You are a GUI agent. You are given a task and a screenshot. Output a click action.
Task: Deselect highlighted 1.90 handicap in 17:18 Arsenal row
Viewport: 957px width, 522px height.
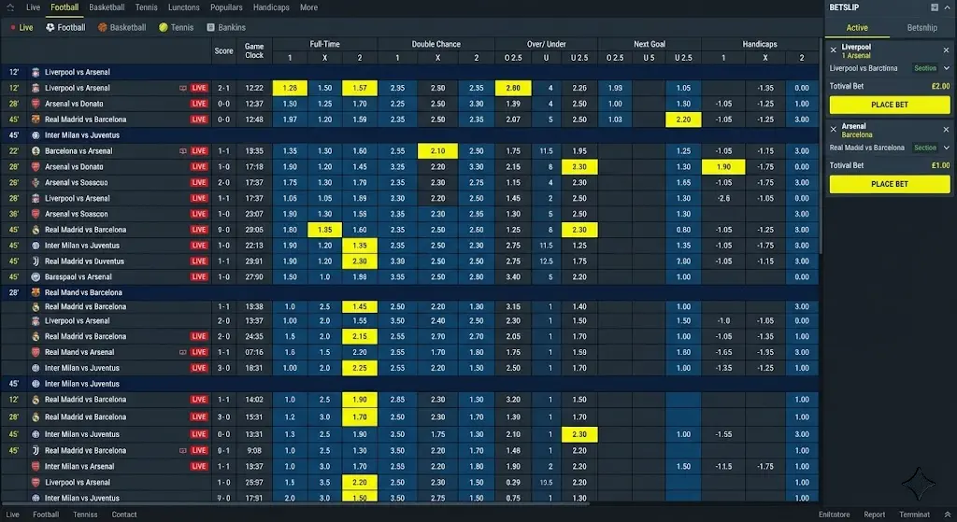point(723,166)
